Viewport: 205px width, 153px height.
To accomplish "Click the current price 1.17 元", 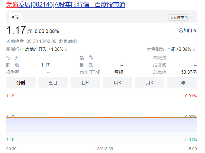I will (x=19, y=30).
